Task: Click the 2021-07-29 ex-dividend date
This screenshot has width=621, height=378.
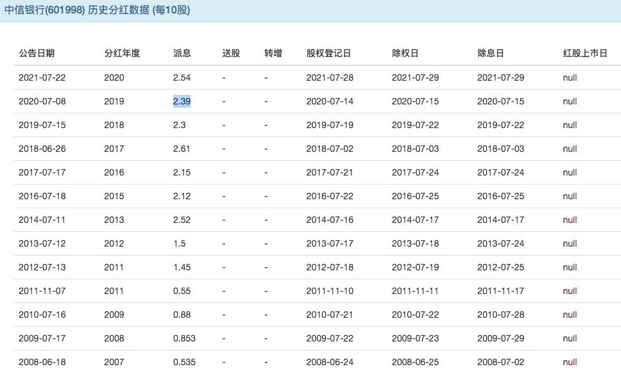Action: pos(416,78)
